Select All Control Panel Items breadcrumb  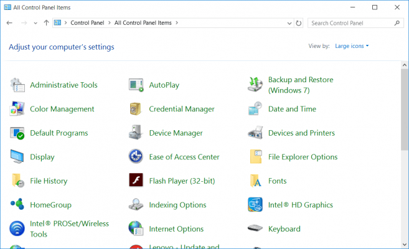(x=143, y=23)
